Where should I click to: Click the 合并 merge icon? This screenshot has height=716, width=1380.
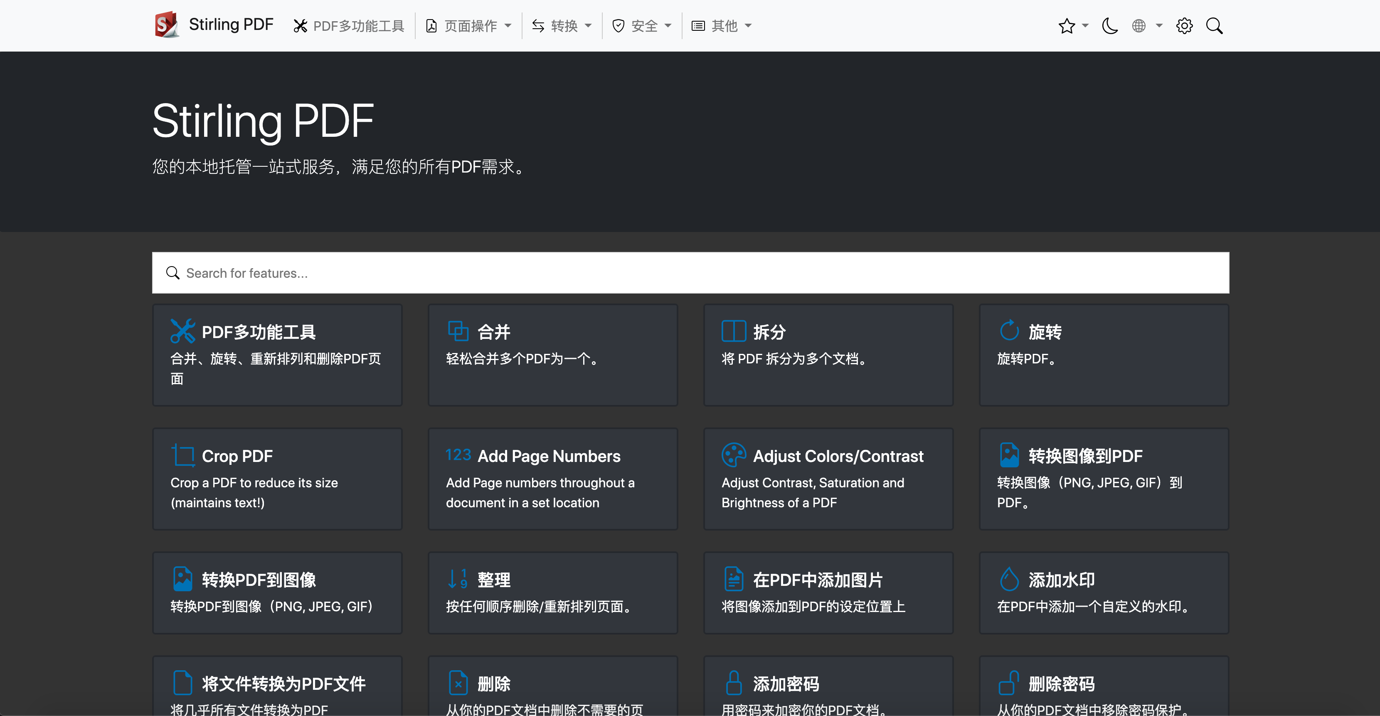click(x=458, y=331)
